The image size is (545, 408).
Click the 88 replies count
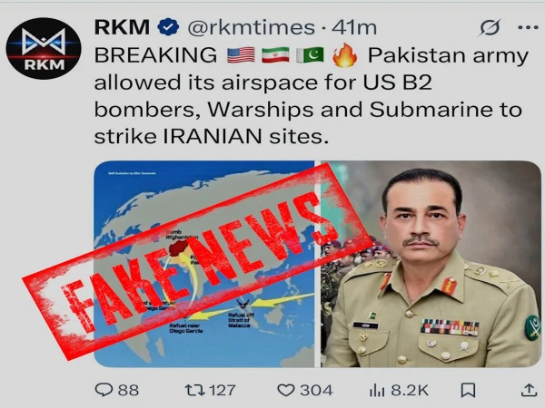(x=128, y=390)
